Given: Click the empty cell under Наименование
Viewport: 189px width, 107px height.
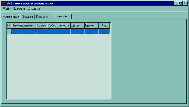Looking at the screenshot, I should tap(24, 31).
